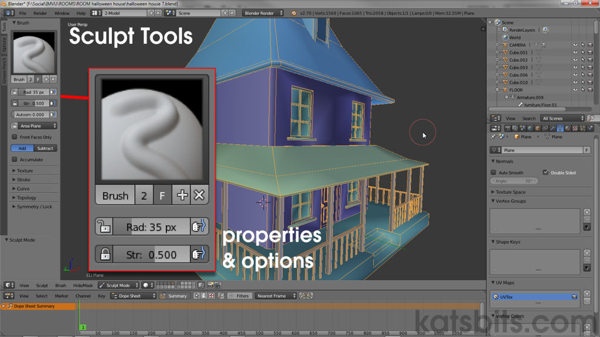The height and width of the screenshot is (337, 600).
Task: Open the Window menu
Action: (62, 13)
